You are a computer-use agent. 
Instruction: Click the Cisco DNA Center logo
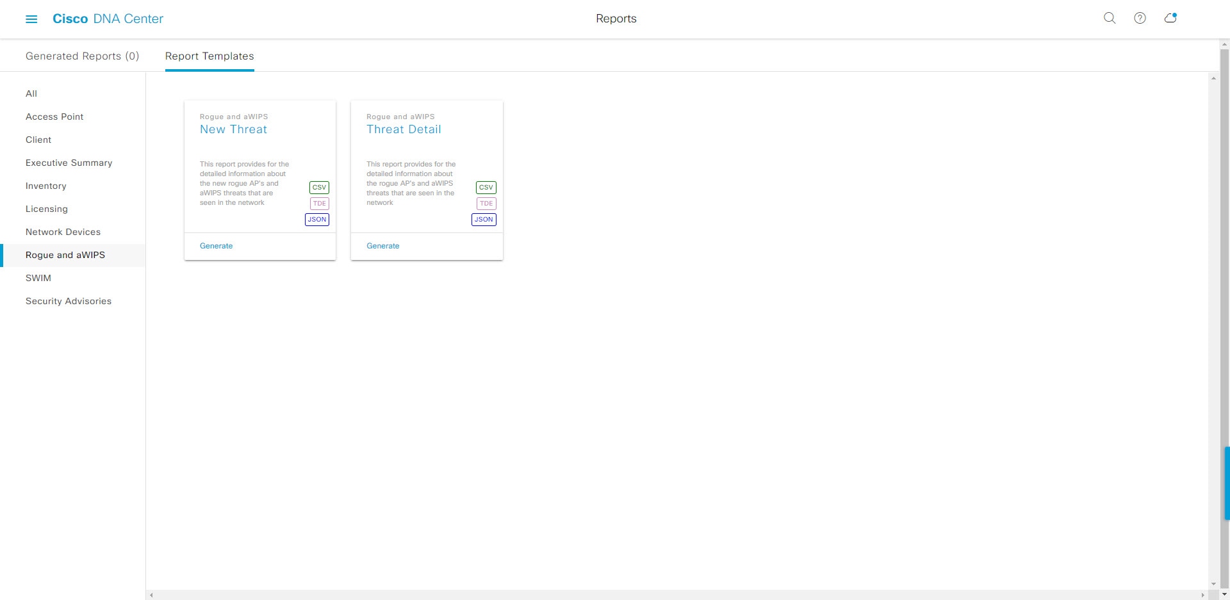click(108, 19)
